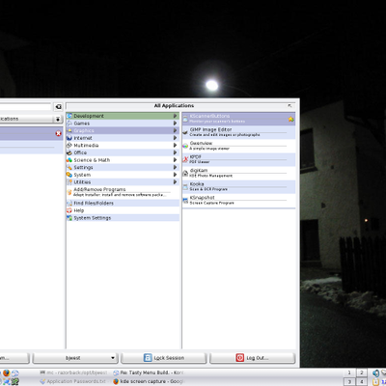Open the Office category
Screen dimensions: 386x386
[x=123, y=152]
